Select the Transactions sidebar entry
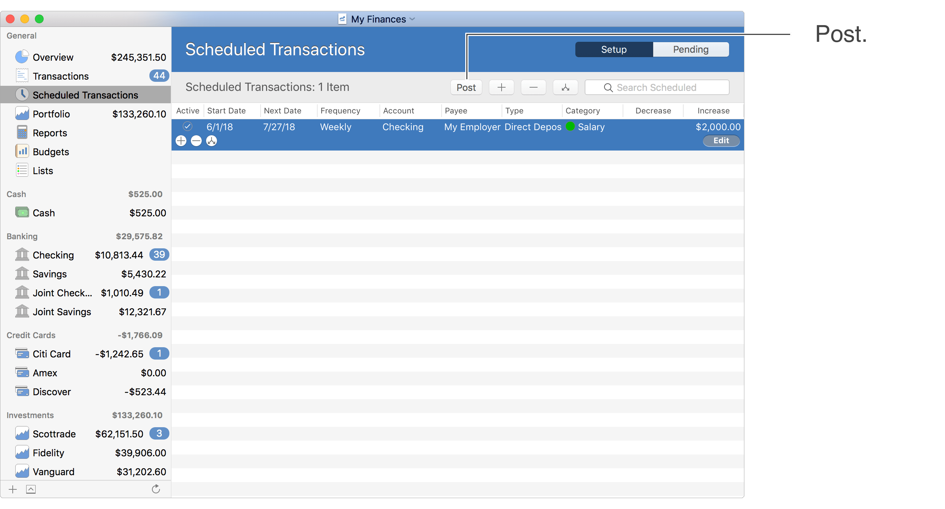 (x=61, y=76)
